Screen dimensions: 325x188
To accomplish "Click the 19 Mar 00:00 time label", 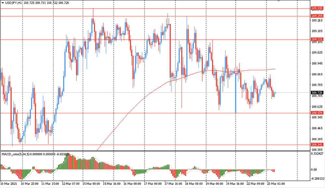I will click(x=214, y=184).
